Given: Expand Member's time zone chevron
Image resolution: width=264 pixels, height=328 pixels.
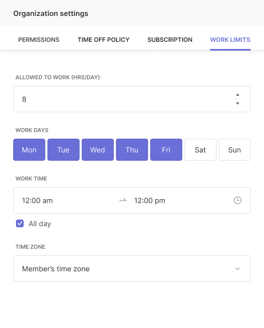Looking at the screenshot, I should click(x=238, y=269).
